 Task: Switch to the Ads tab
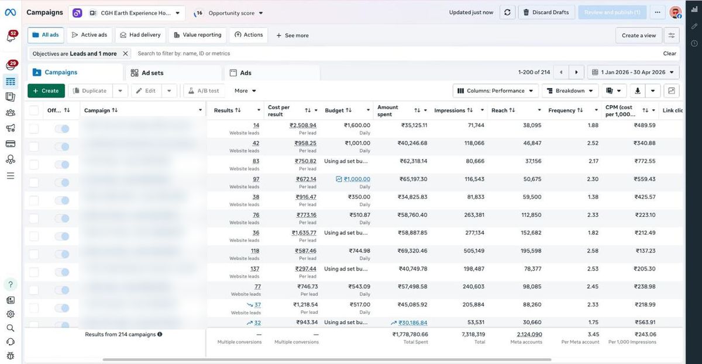(x=272, y=73)
